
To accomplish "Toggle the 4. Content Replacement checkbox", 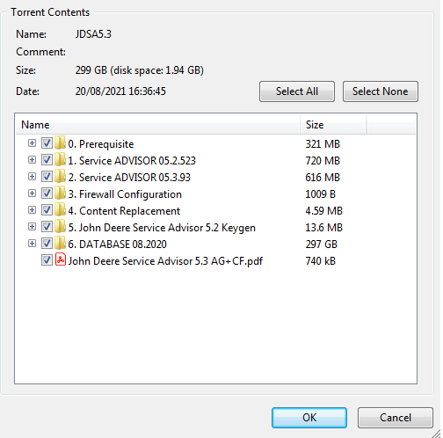I will [47, 210].
